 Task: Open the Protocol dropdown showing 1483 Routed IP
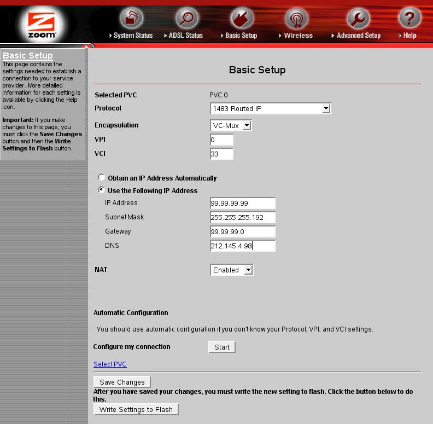tap(270, 108)
